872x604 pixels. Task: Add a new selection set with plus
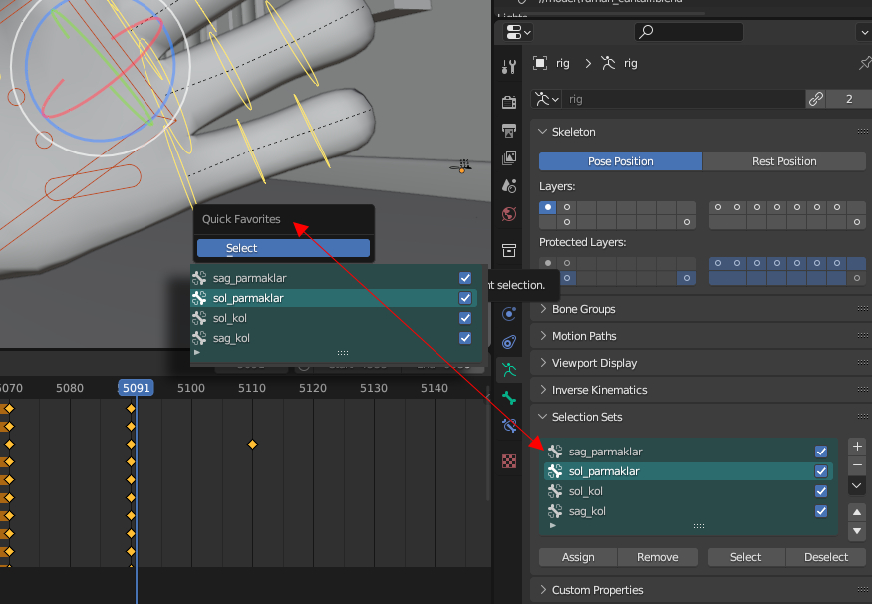click(857, 447)
